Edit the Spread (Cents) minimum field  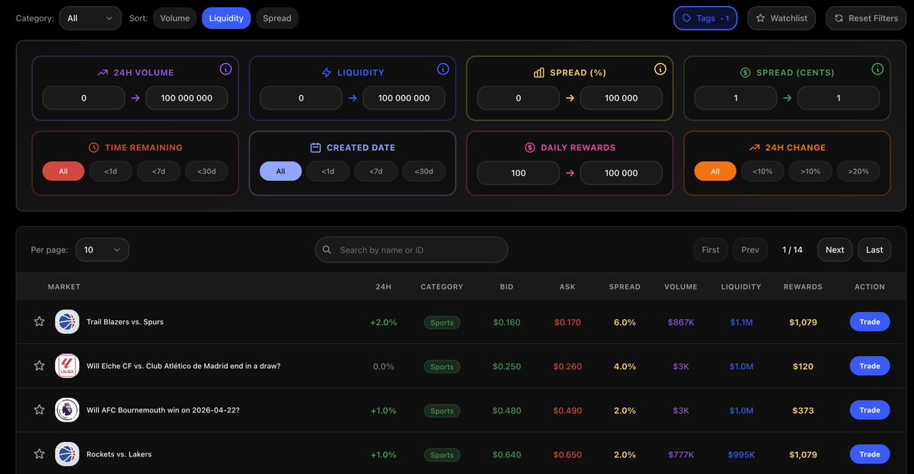tap(736, 98)
